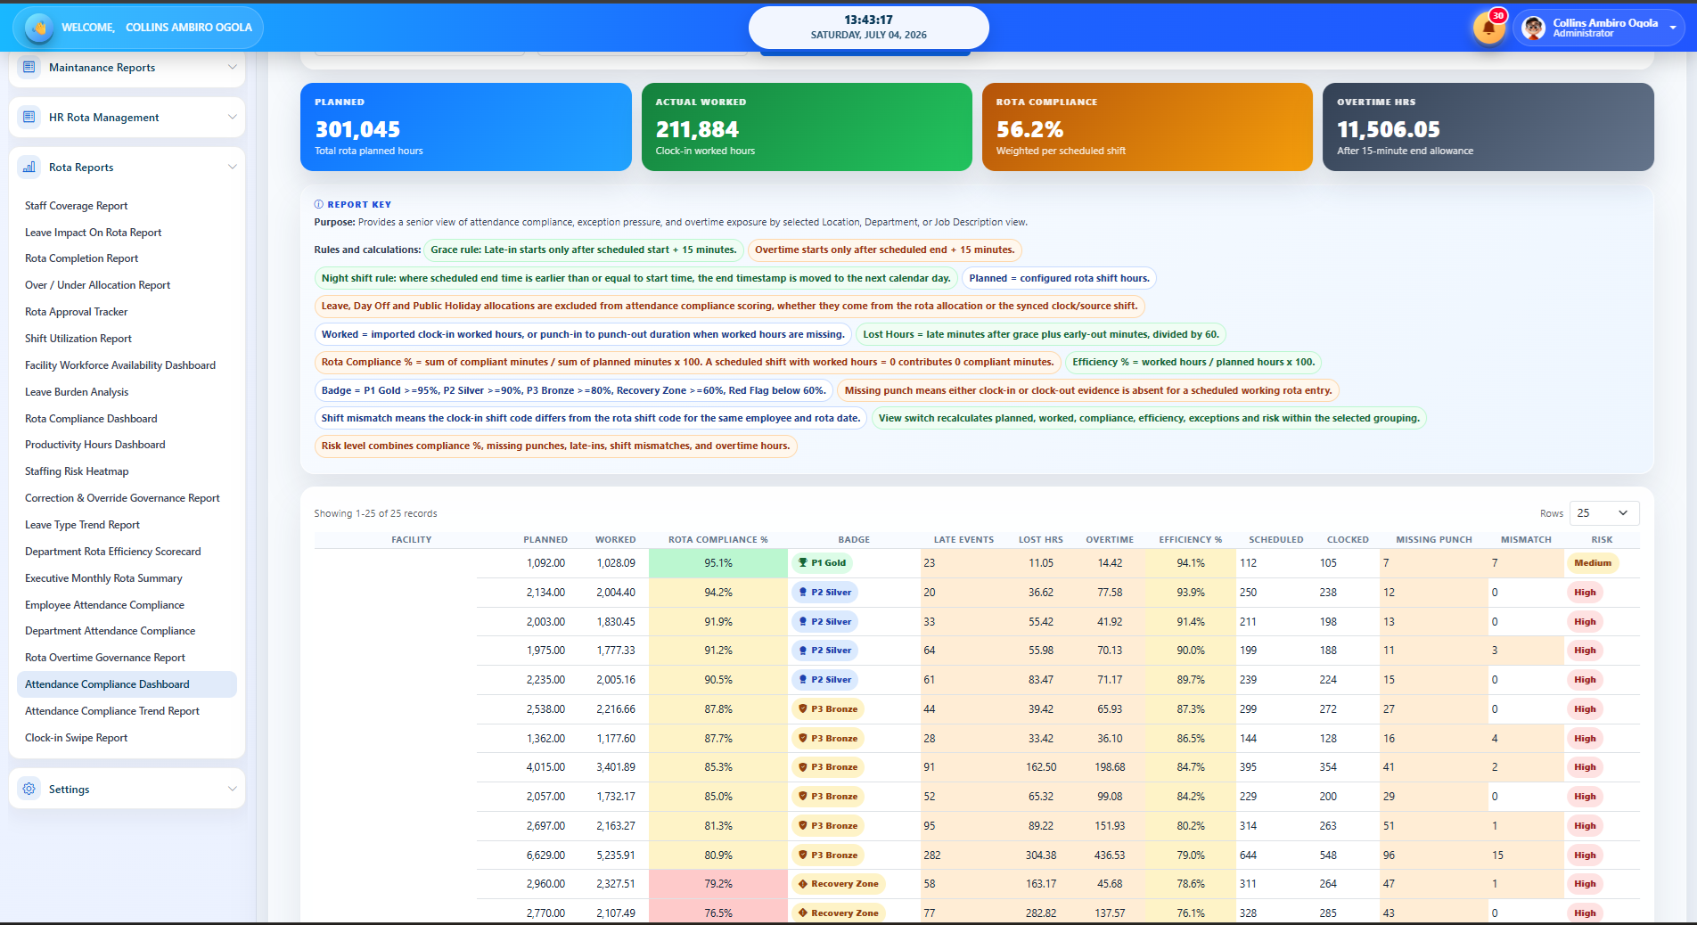Click the Report Key info icon
1697x925 pixels.
319,204
